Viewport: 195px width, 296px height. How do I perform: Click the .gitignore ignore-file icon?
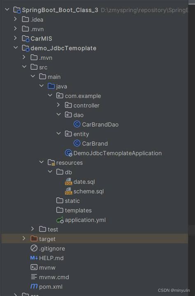point(34,248)
